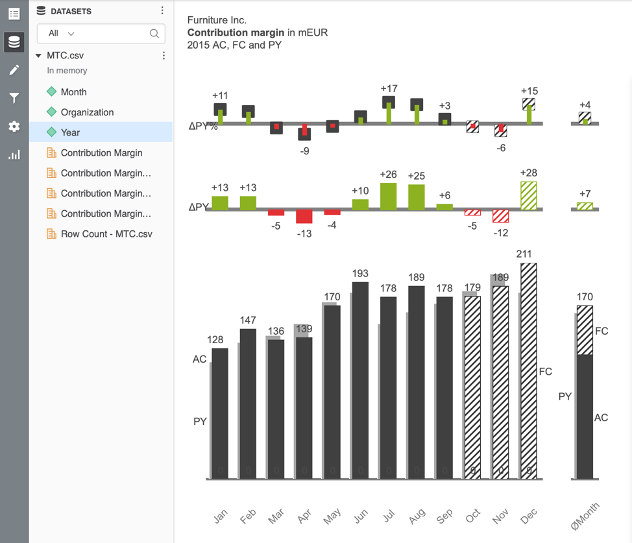Open the DATASETS panel options menu
The image size is (632, 543).
pos(162,10)
